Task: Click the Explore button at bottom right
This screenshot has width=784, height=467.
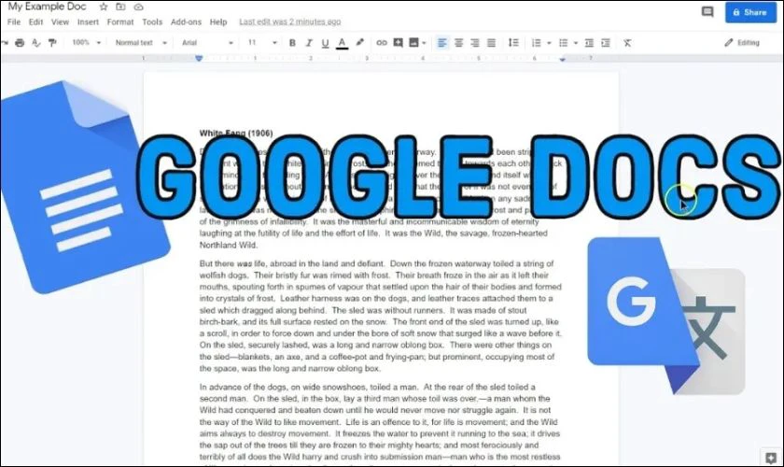Action: (x=771, y=458)
